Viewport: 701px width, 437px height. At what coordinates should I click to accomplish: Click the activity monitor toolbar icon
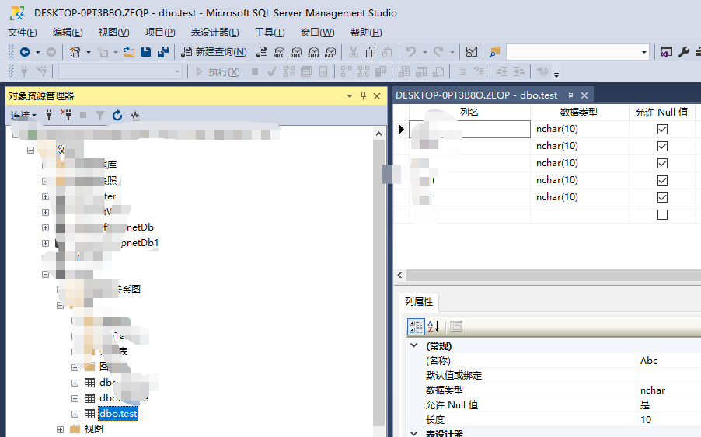click(472, 52)
